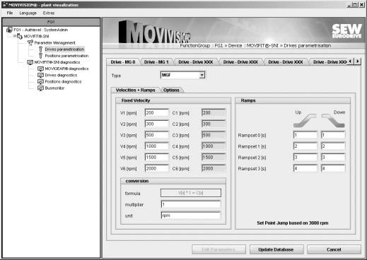The height and width of the screenshot is (260, 367).
Task: Click the V6 [rpm] input field
Action: [x=157, y=169]
